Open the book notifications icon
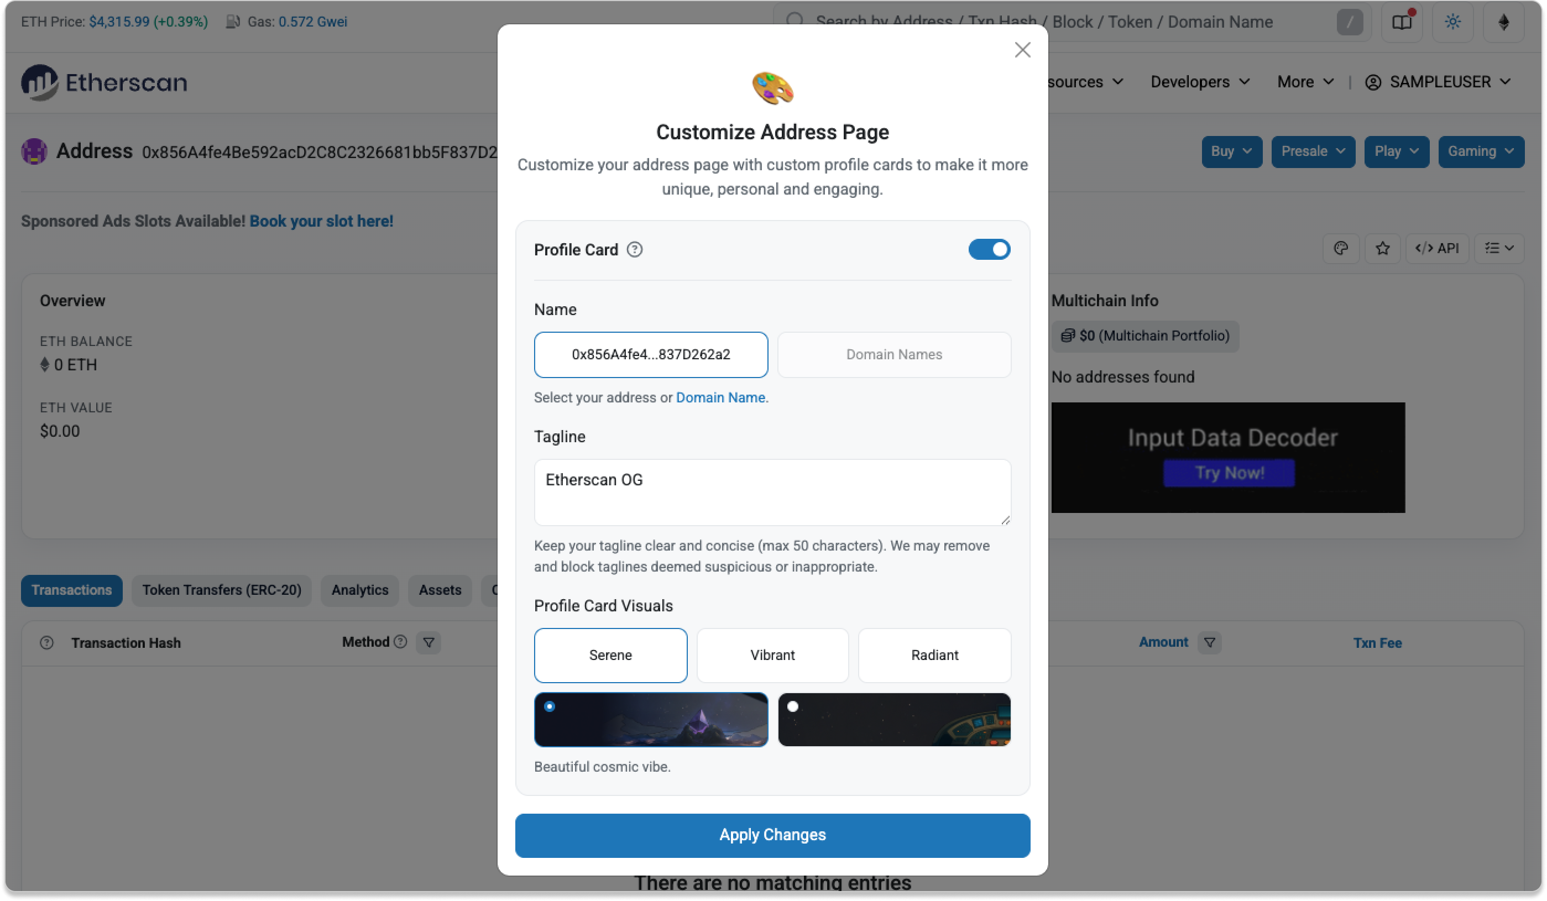1547x901 pixels. (x=1402, y=22)
